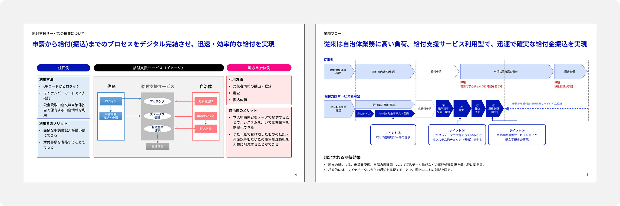
Task: Click the 住民 column heading in diagram
Action: [111, 86]
